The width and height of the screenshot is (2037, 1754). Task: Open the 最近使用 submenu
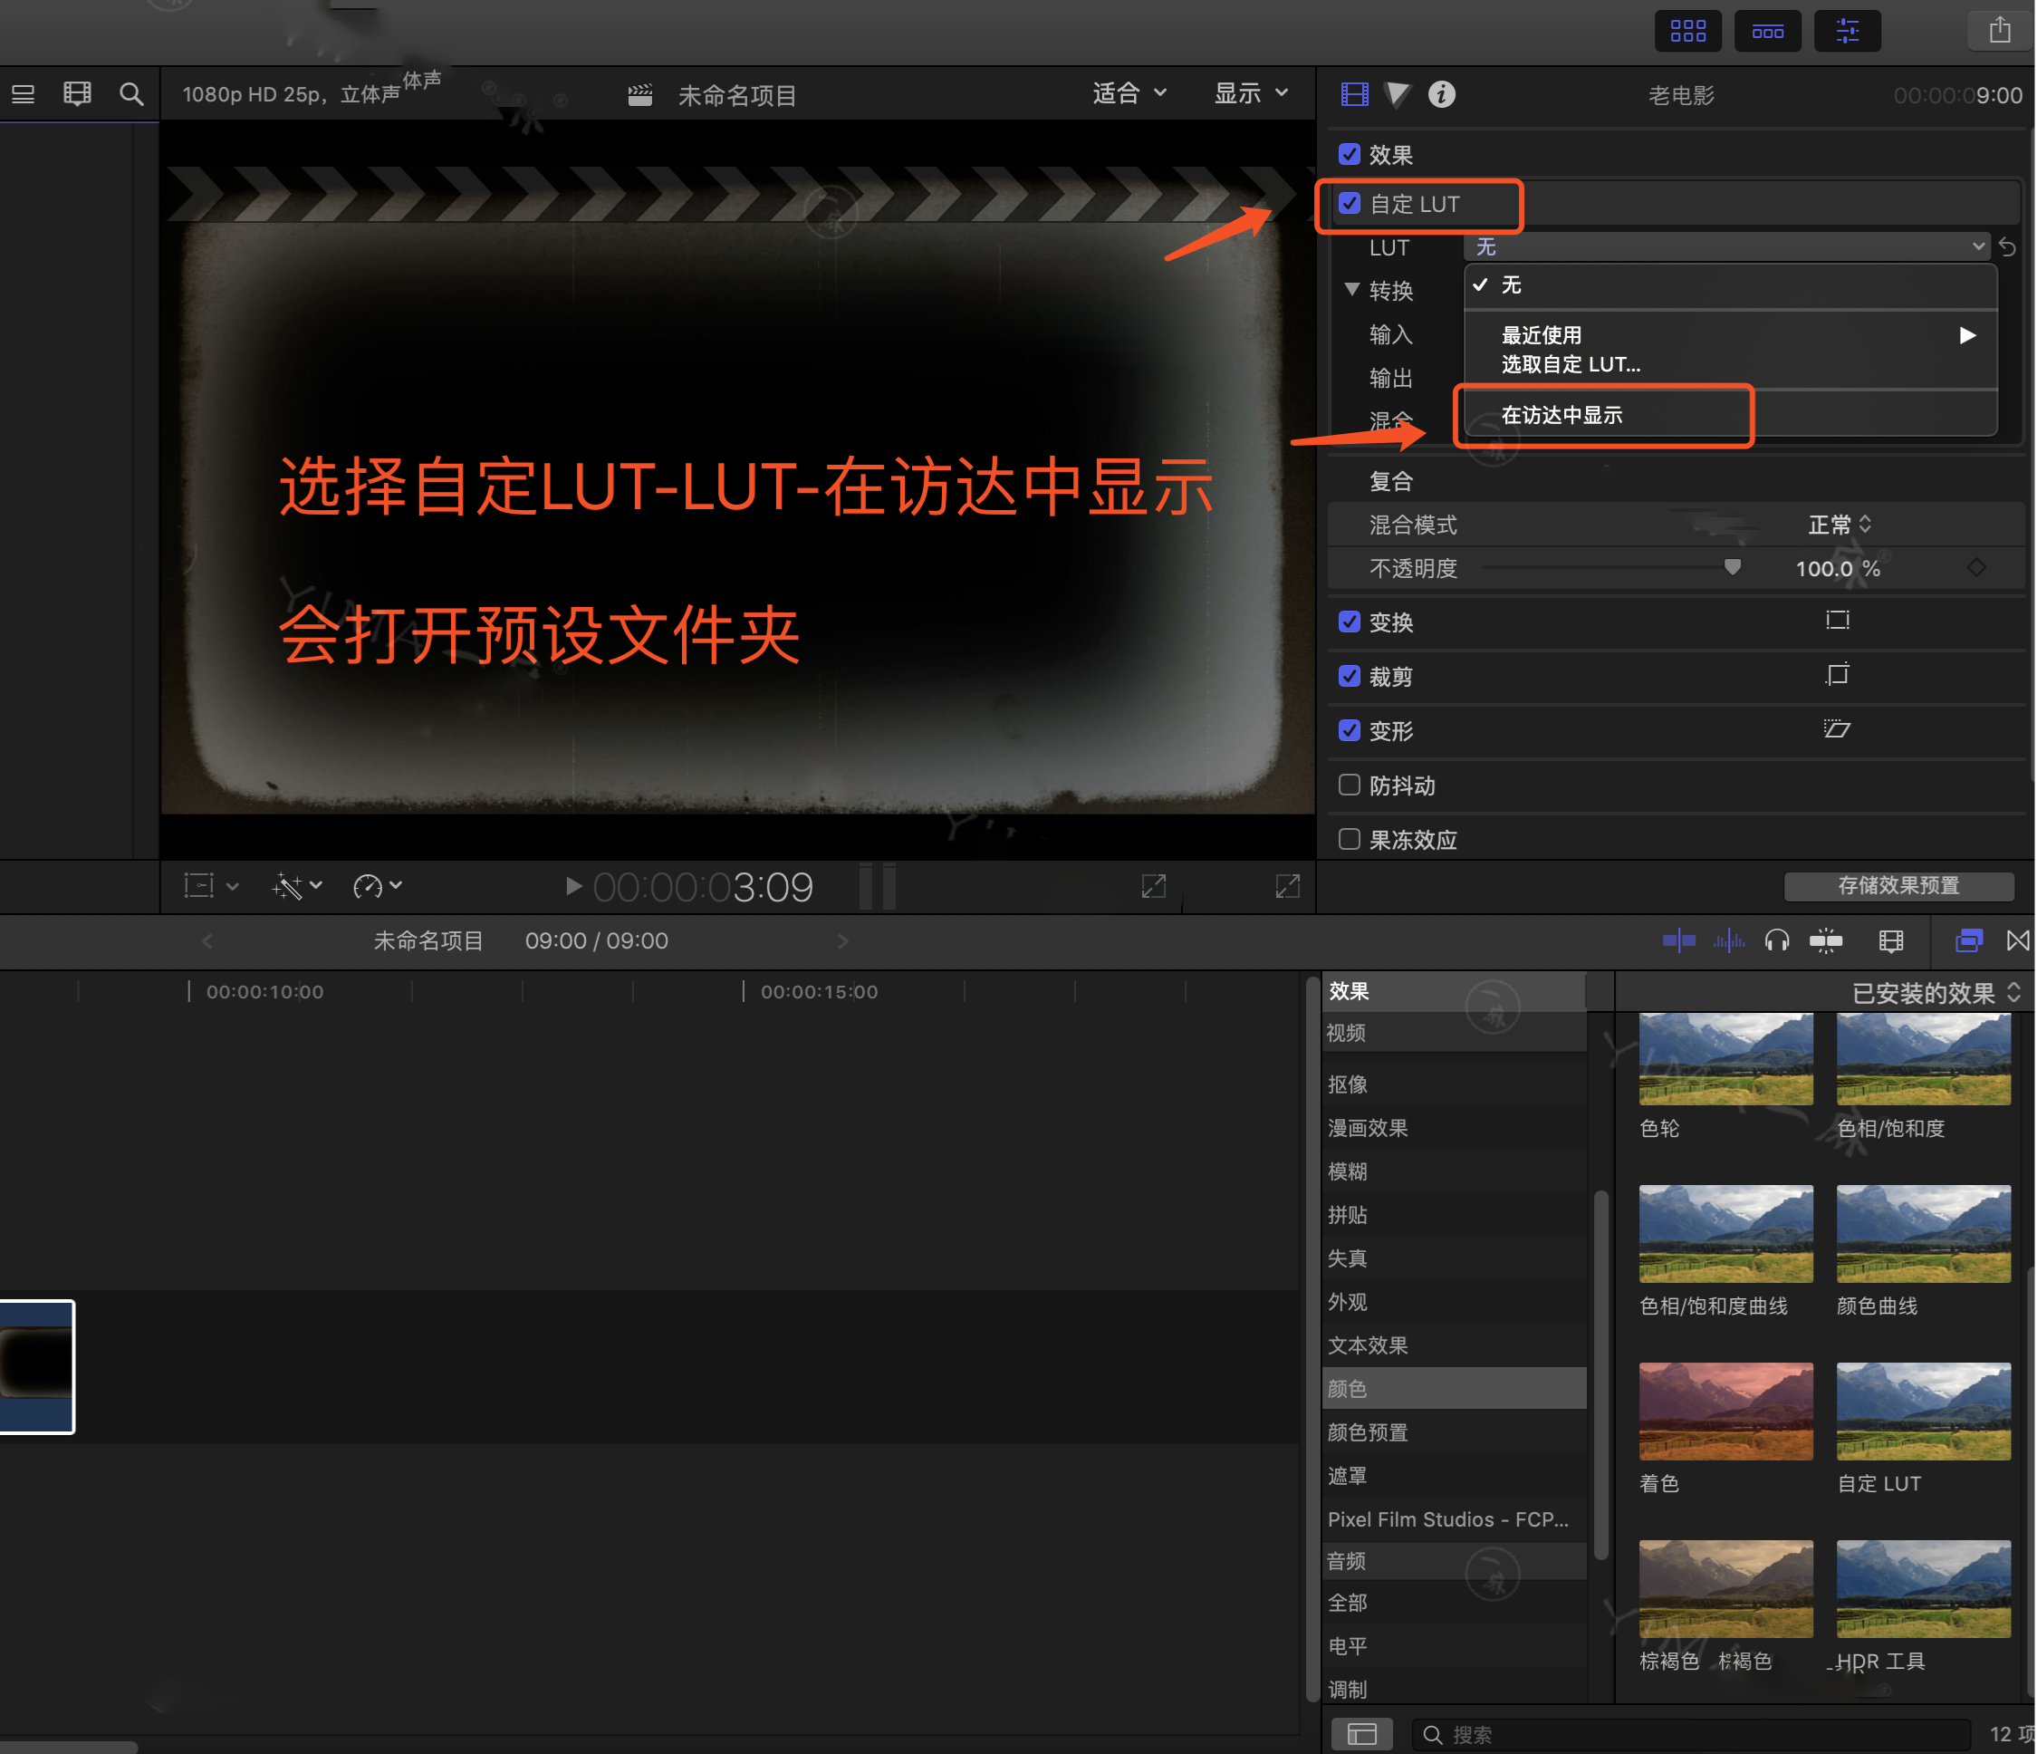pyautogui.click(x=1730, y=335)
